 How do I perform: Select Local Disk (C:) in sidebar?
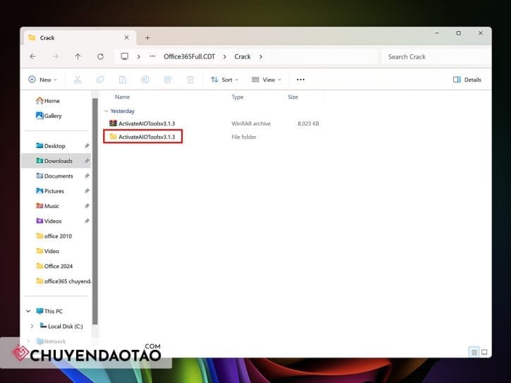coord(61,326)
